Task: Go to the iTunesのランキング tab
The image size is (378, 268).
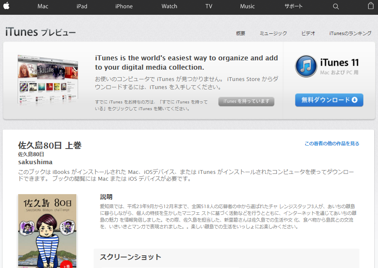Action: (x=350, y=33)
